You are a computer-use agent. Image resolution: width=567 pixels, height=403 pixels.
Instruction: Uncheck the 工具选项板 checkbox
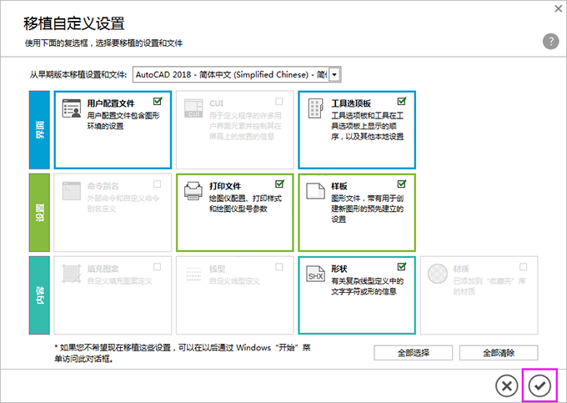pyautogui.click(x=402, y=101)
